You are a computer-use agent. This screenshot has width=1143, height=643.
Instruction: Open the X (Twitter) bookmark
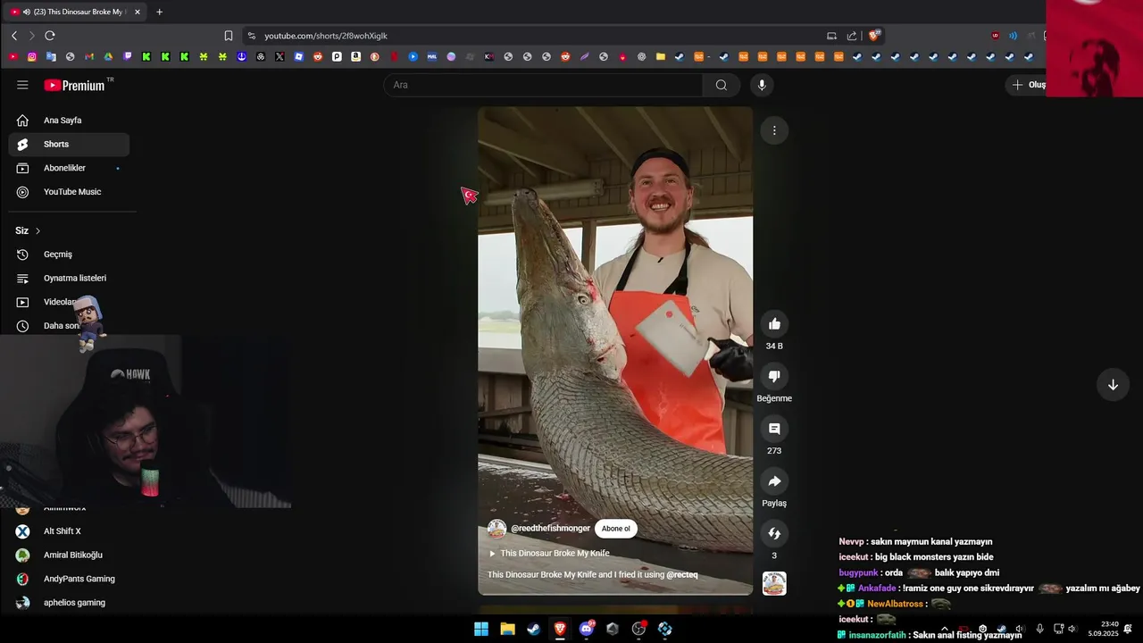pyautogui.click(x=279, y=56)
